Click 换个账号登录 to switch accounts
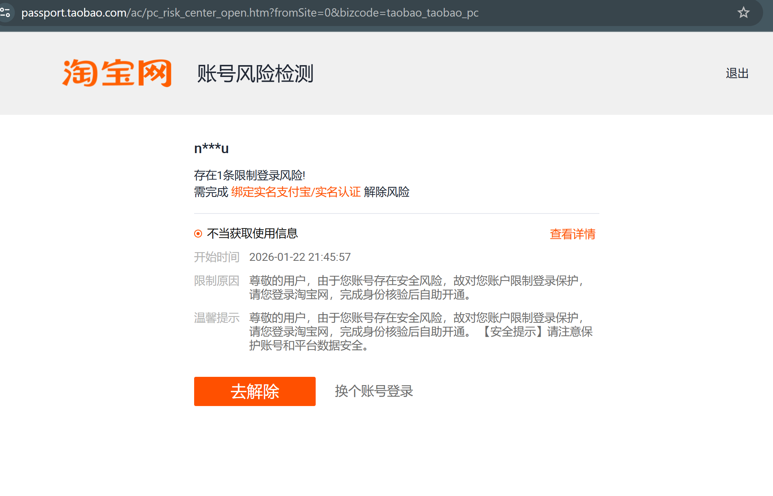 pos(374,391)
